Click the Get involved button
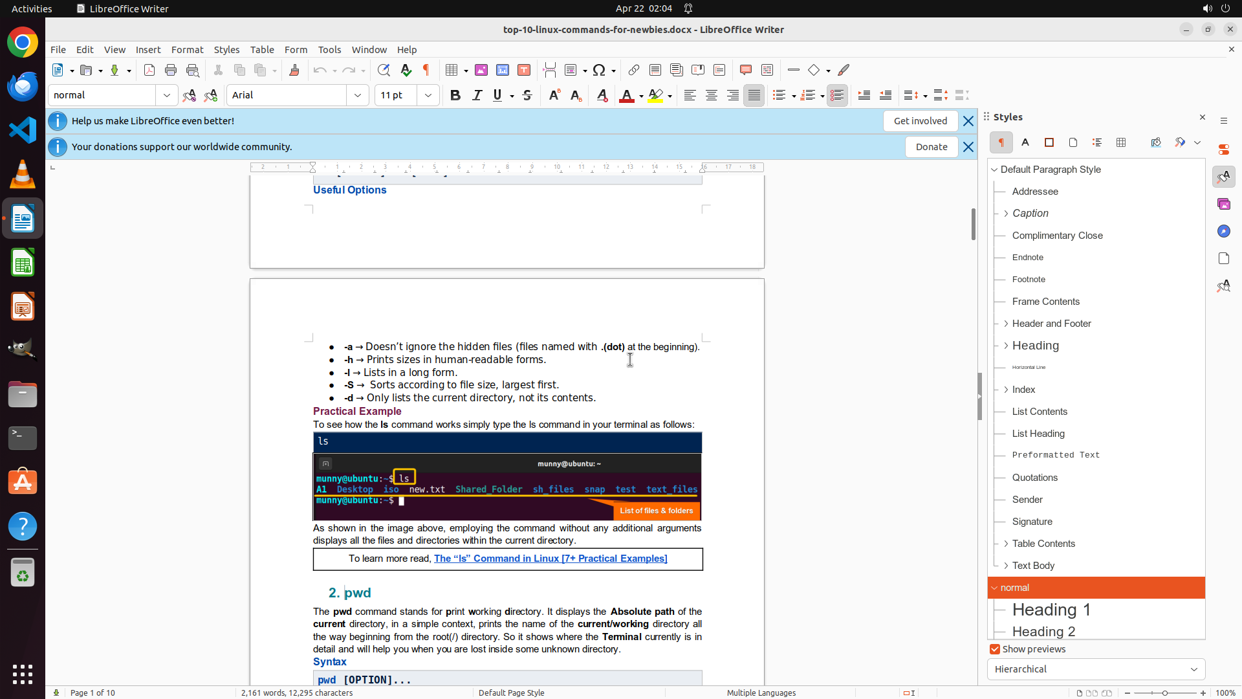The image size is (1242, 699). pyautogui.click(x=920, y=121)
